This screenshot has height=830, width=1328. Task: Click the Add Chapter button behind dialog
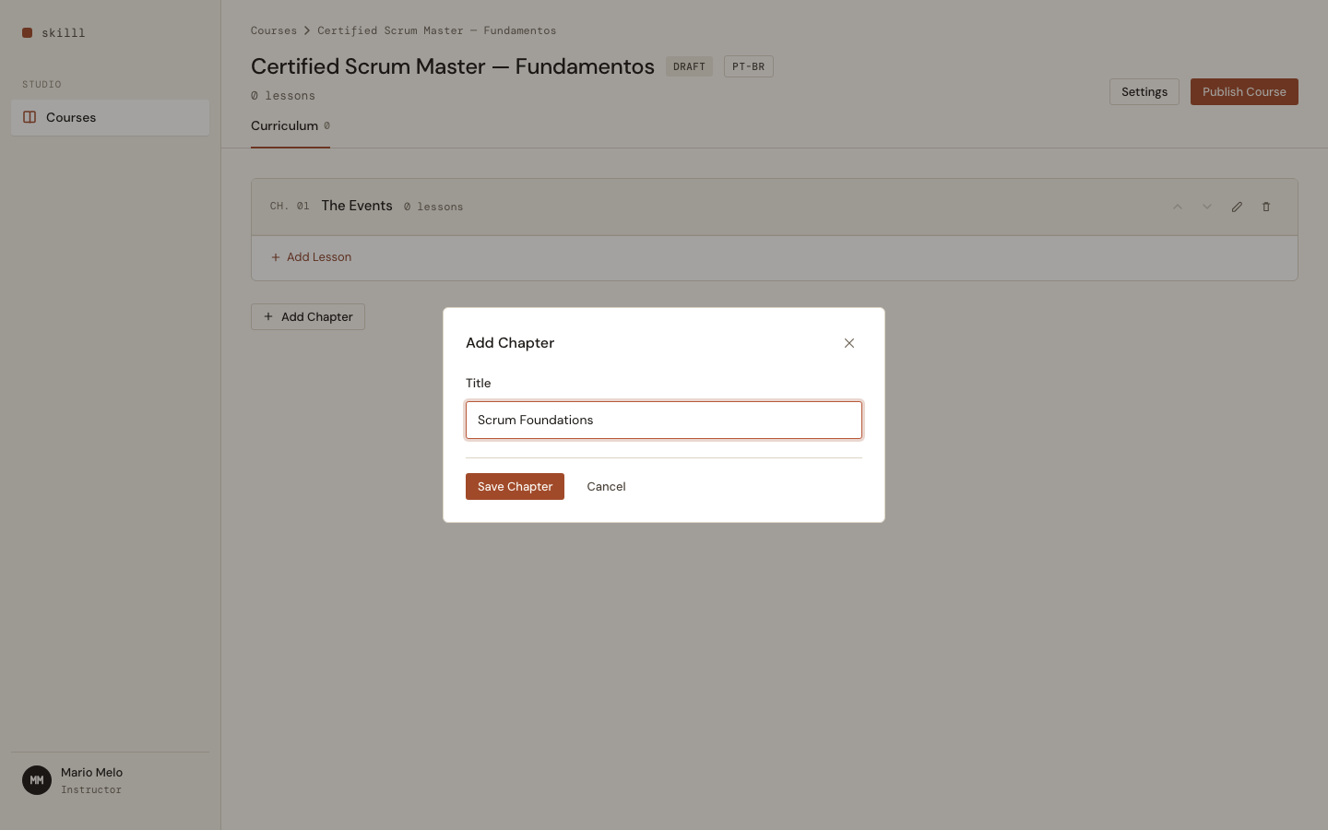(x=308, y=316)
